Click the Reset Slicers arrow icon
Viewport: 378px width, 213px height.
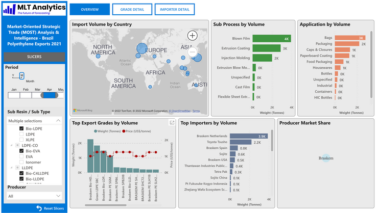coord(39,208)
